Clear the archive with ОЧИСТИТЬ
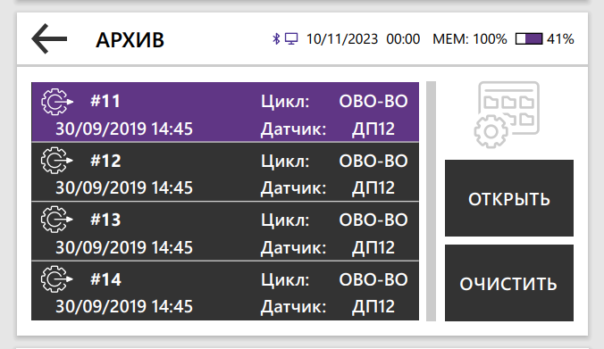Viewport: 604px width, 349px height. [509, 283]
